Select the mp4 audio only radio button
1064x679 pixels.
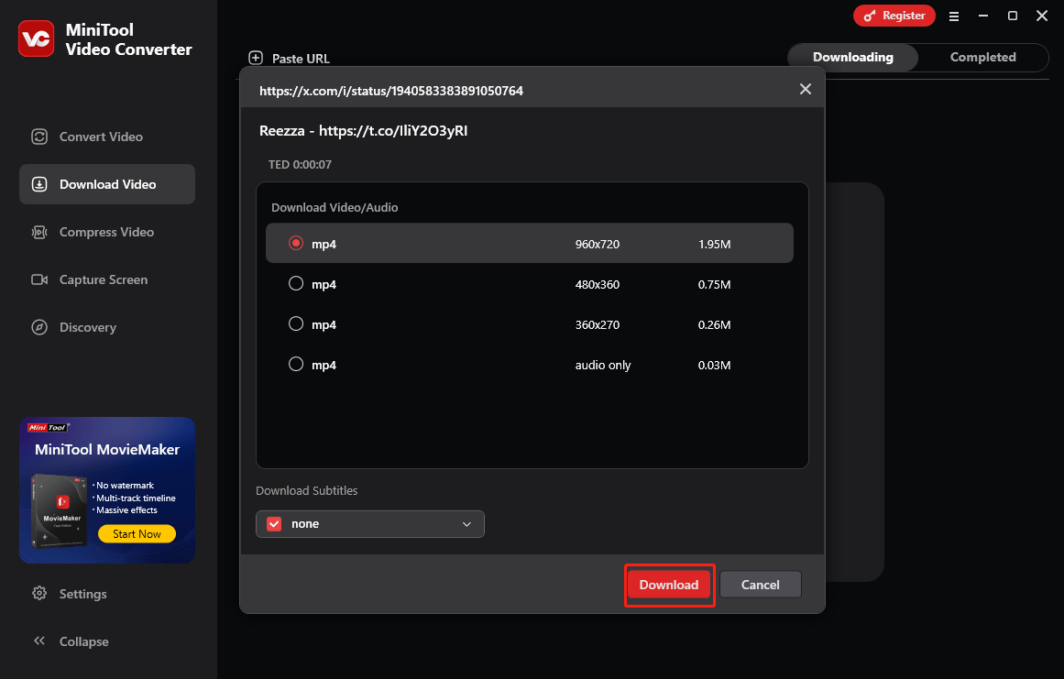[296, 365]
